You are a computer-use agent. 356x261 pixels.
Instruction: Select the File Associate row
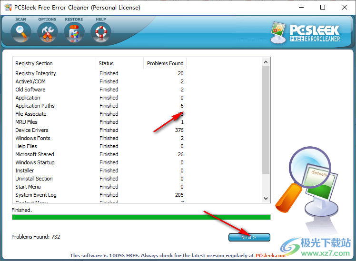[x=99, y=114]
